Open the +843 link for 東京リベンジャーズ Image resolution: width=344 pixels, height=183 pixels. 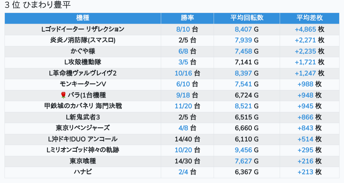305,128
